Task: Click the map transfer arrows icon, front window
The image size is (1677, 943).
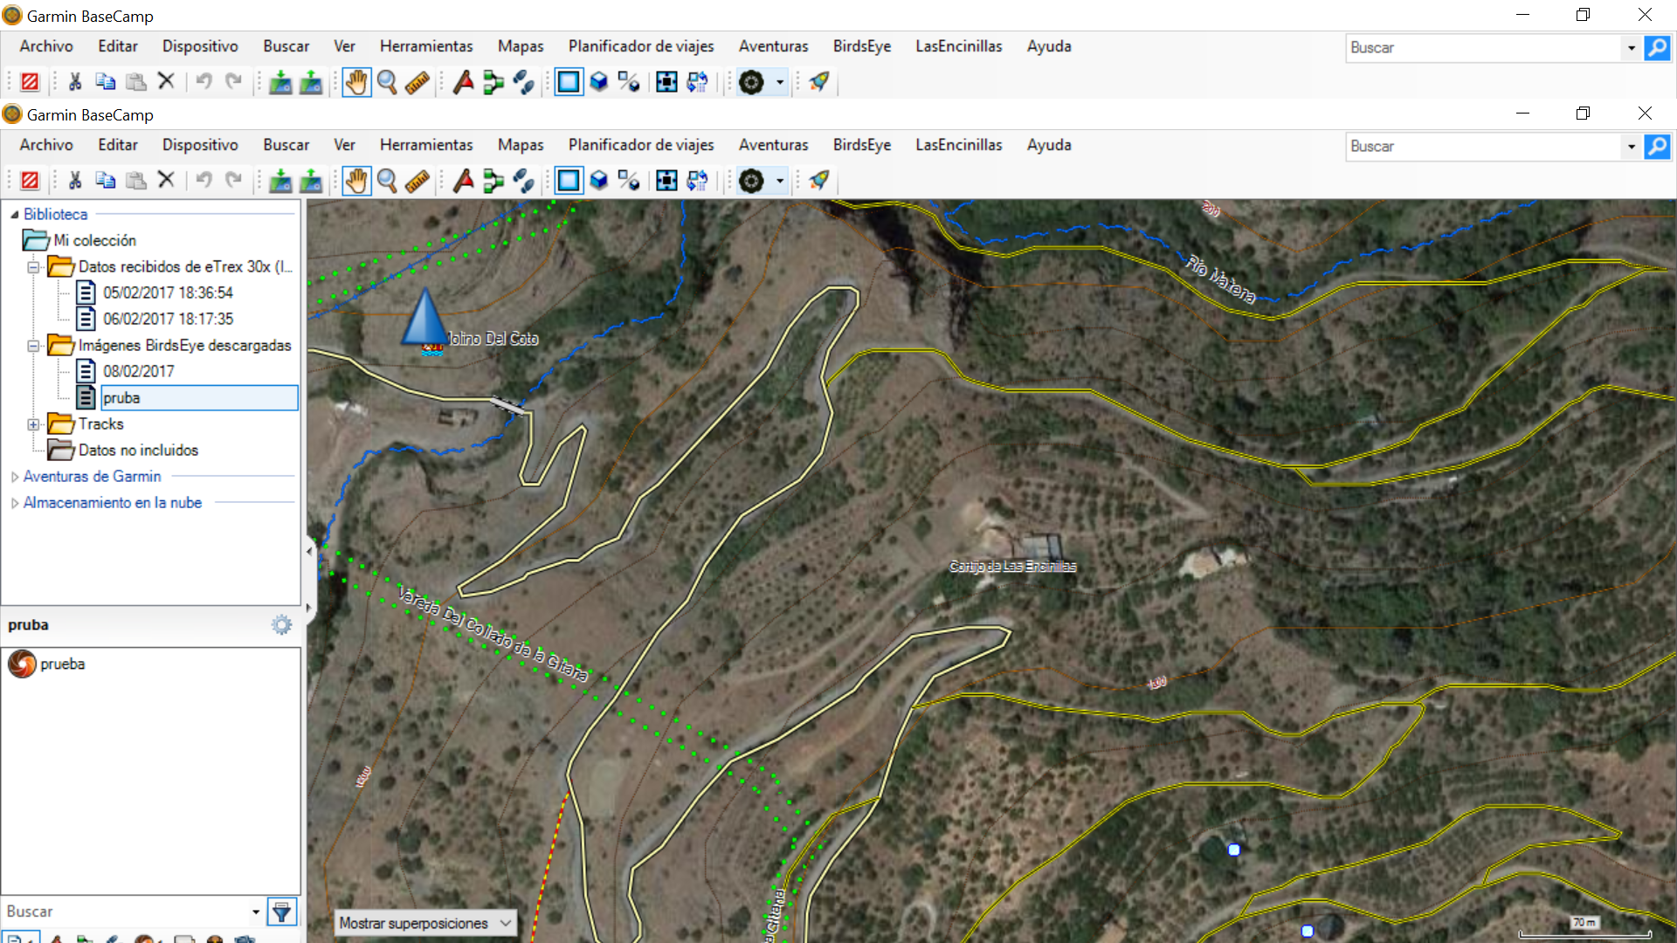Action: (697, 181)
